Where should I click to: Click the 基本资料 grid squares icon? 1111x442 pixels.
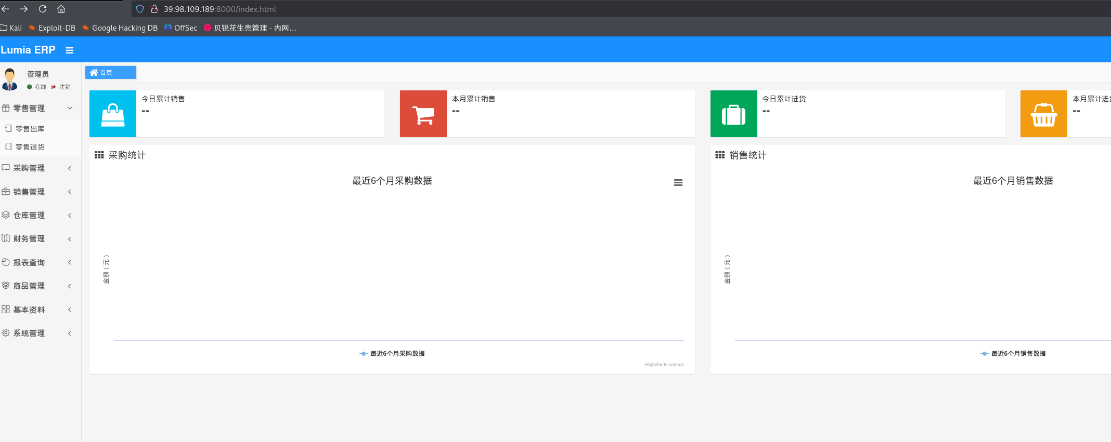pos(6,310)
